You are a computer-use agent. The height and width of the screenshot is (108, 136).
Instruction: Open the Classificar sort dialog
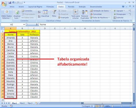[45, 13]
